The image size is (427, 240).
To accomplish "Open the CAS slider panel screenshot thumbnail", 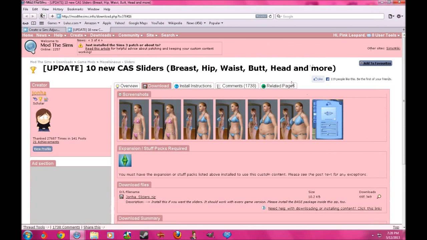I will [327, 119].
